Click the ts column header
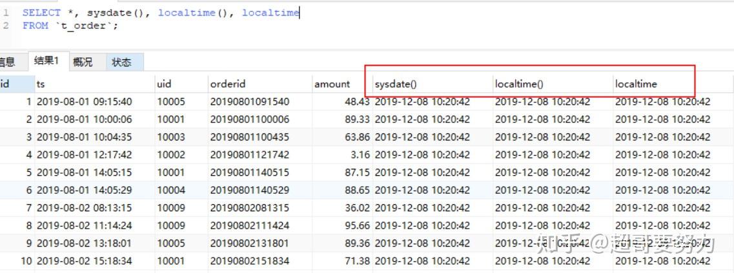Viewport: 734px width, 273px height. (41, 84)
